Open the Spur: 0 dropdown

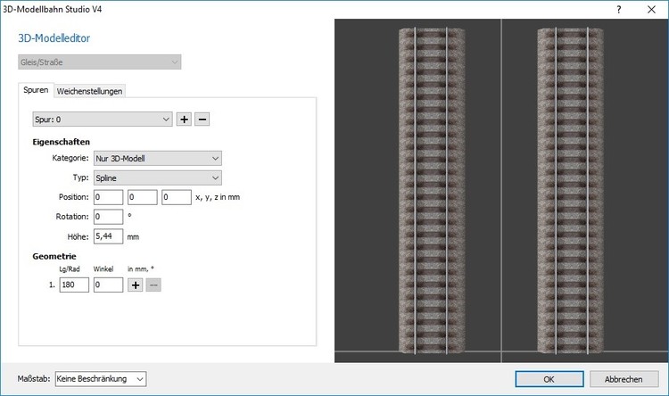click(103, 120)
